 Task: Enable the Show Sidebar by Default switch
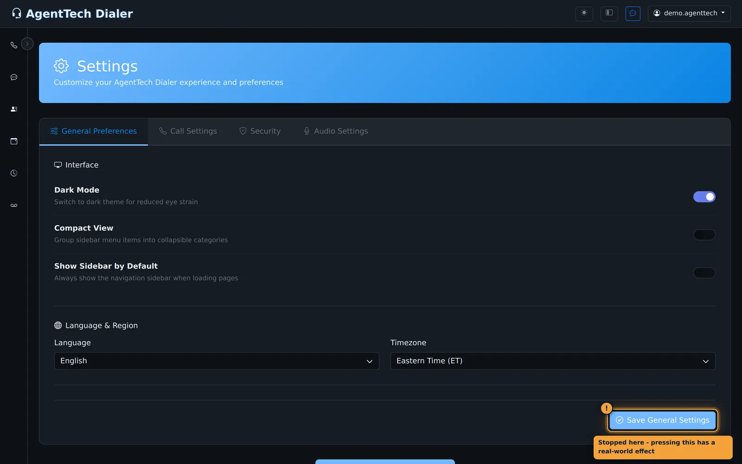tap(704, 273)
